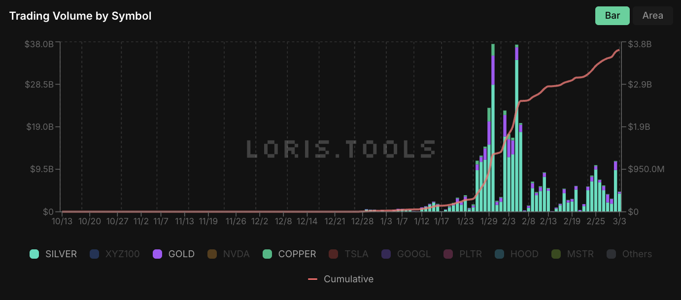681x300 pixels.
Task: Switch chart to Bar view
Action: (x=612, y=16)
